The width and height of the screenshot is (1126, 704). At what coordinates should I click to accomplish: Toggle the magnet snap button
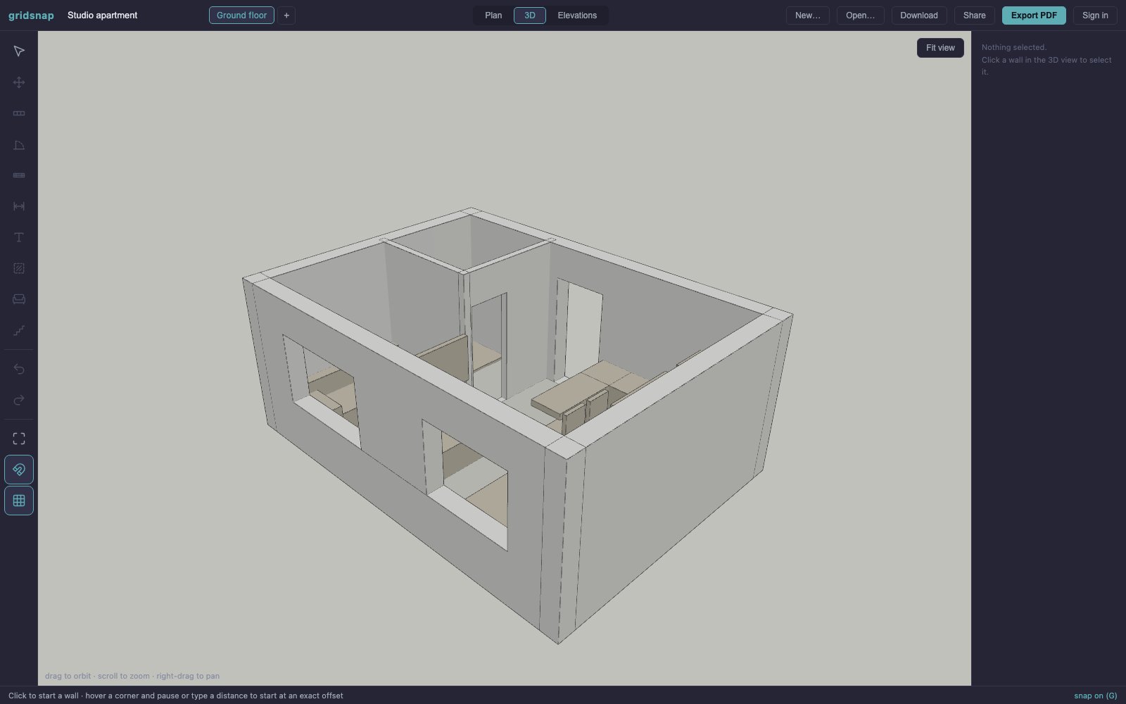click(19, 470)
